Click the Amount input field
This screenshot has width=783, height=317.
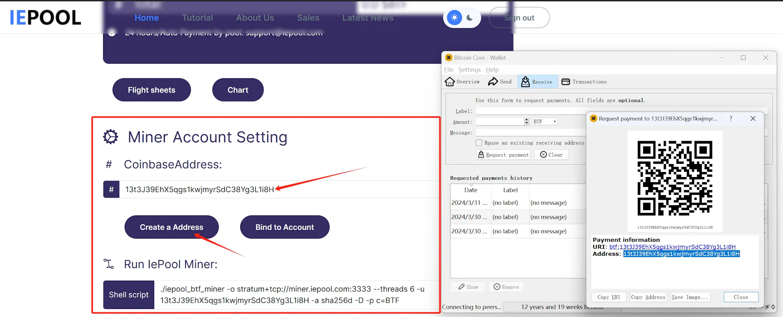500,122
